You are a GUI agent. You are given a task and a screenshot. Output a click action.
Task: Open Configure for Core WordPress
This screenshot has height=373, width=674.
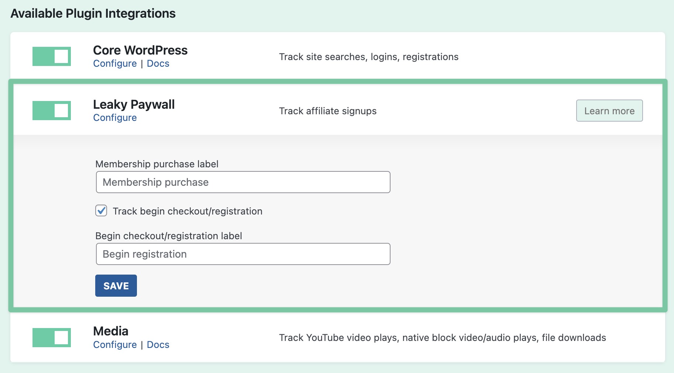pos(115,63)
